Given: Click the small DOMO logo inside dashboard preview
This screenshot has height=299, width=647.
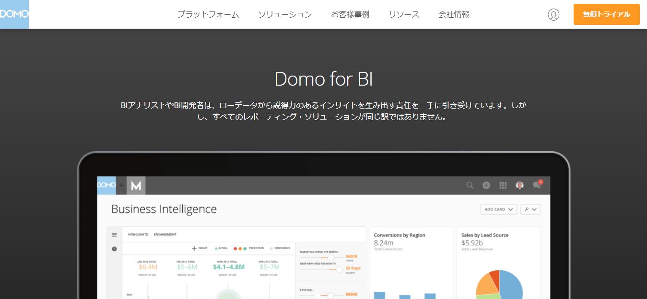Looking at the screenshot, I should click(x=106, y=186).
